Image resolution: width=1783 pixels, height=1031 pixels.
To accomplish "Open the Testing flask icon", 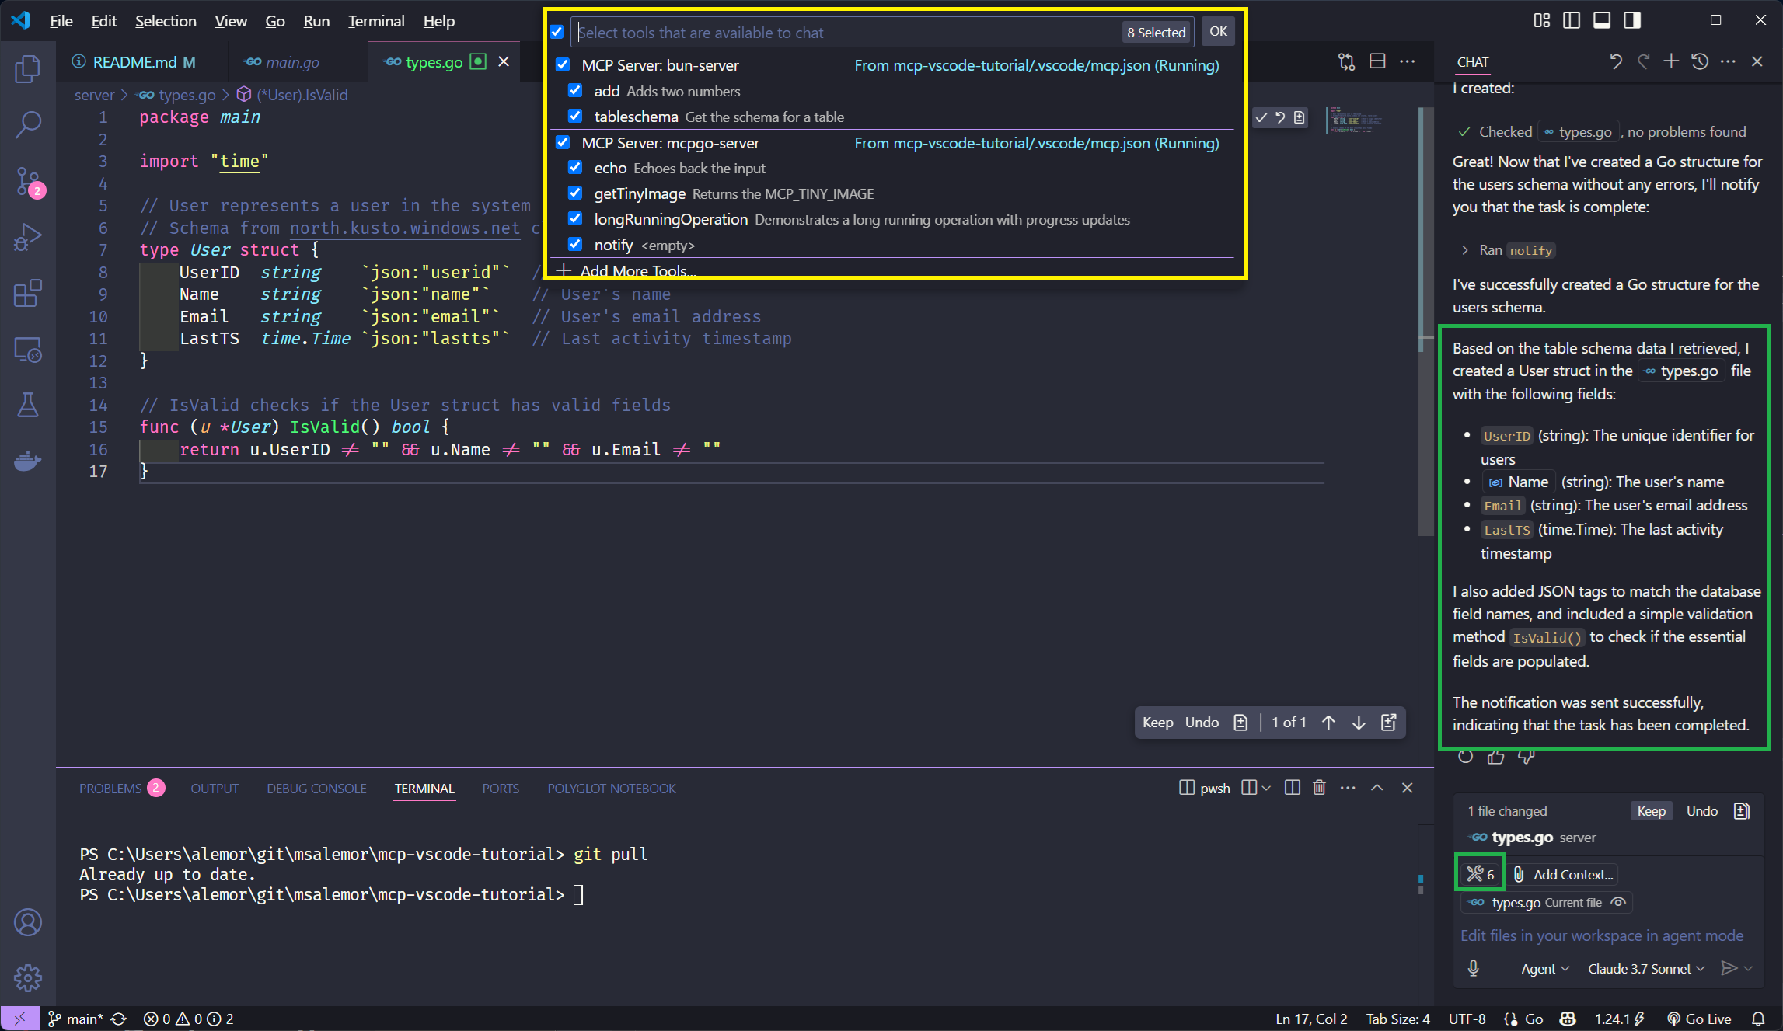I will click(28, 405).
